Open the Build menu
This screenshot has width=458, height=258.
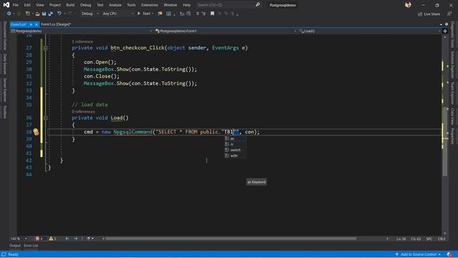(x=70, y=5)
